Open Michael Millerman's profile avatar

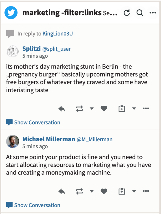(13, 142)
